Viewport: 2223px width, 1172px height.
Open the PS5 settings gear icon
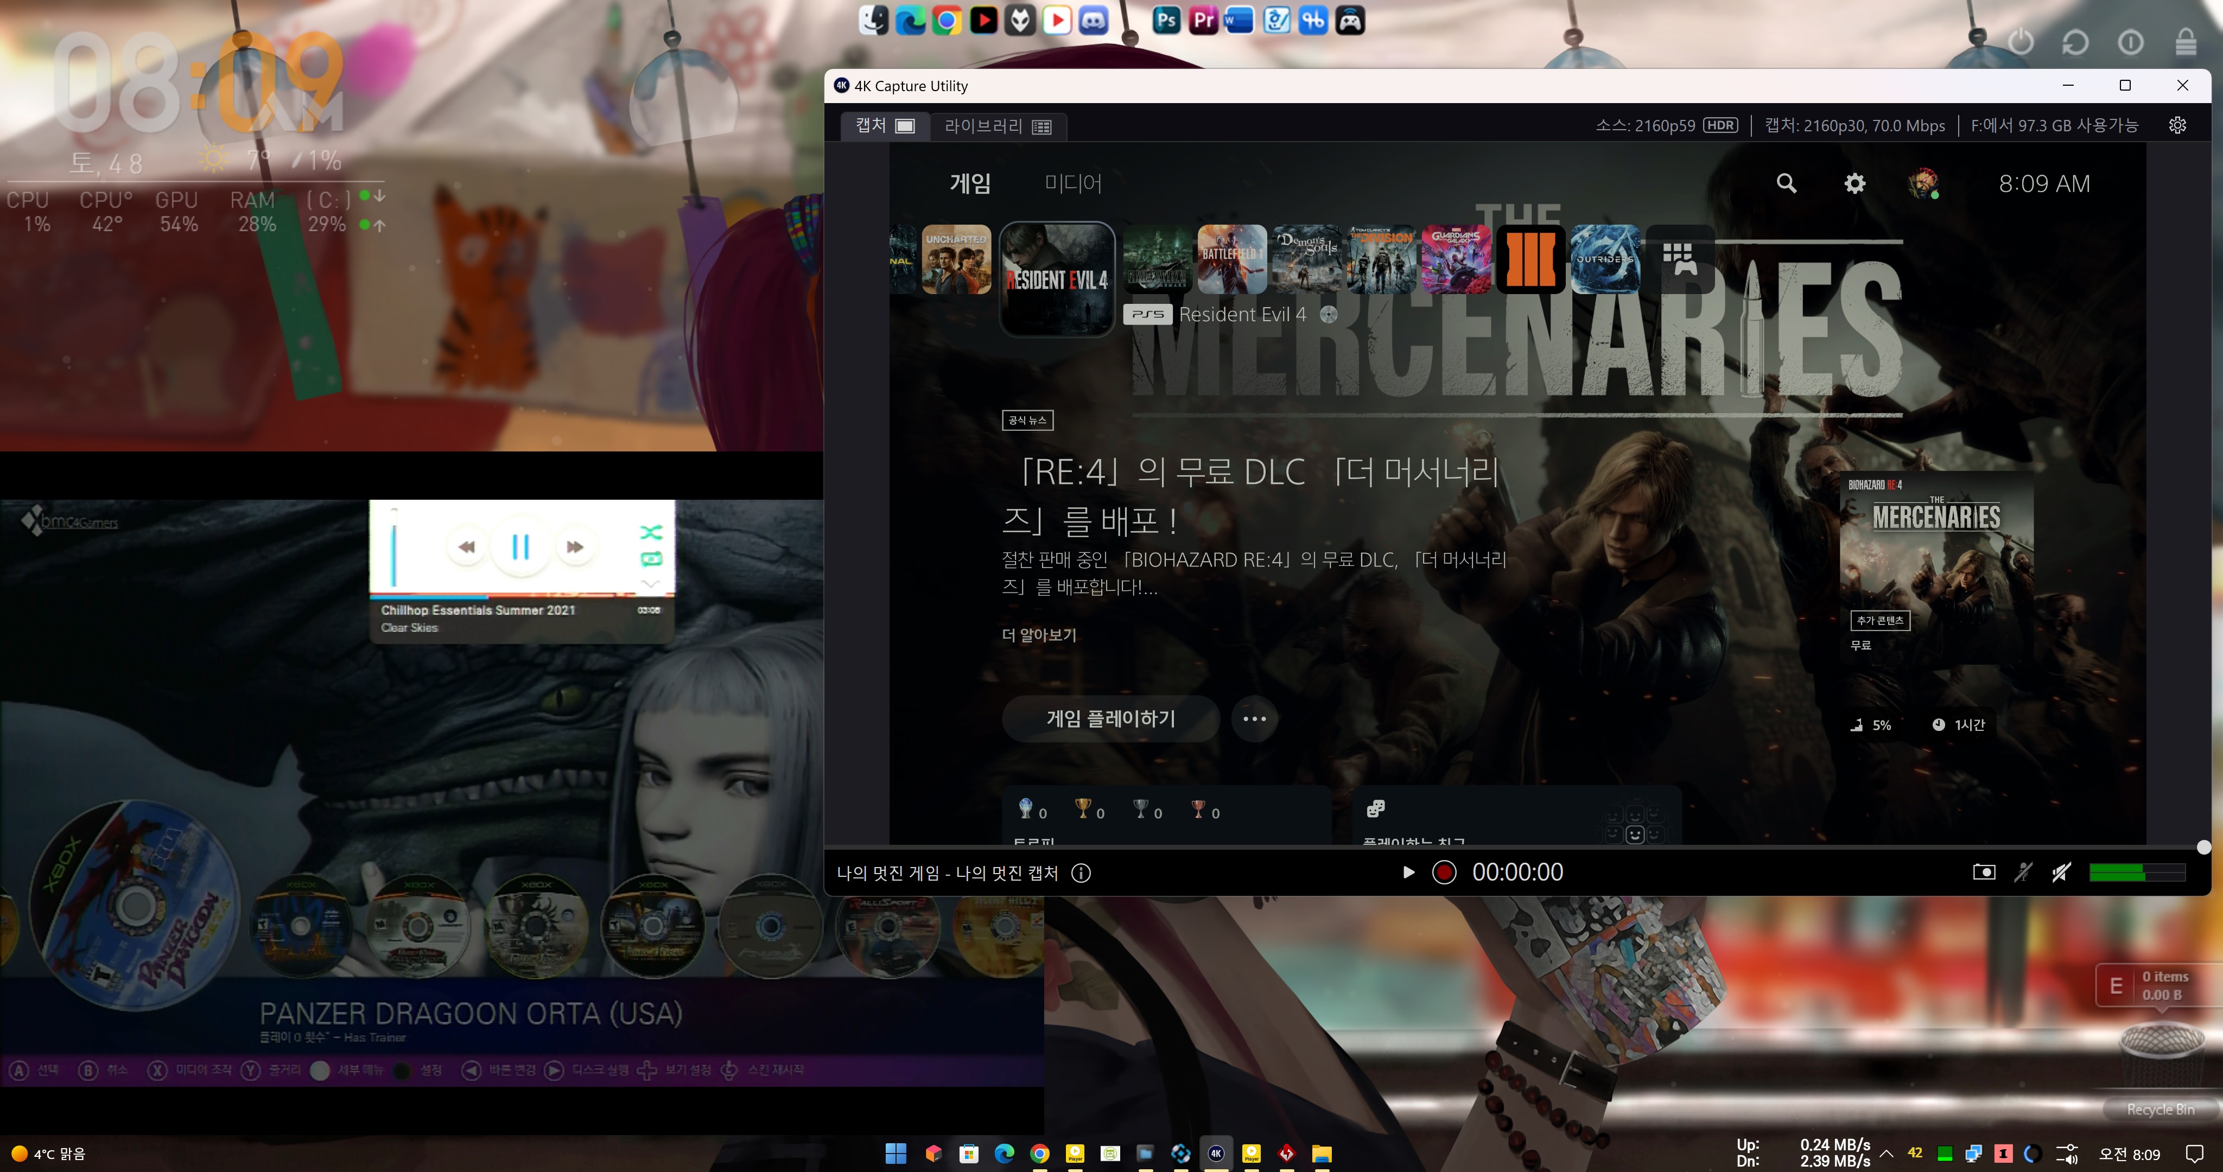[x=1854, y=183]
